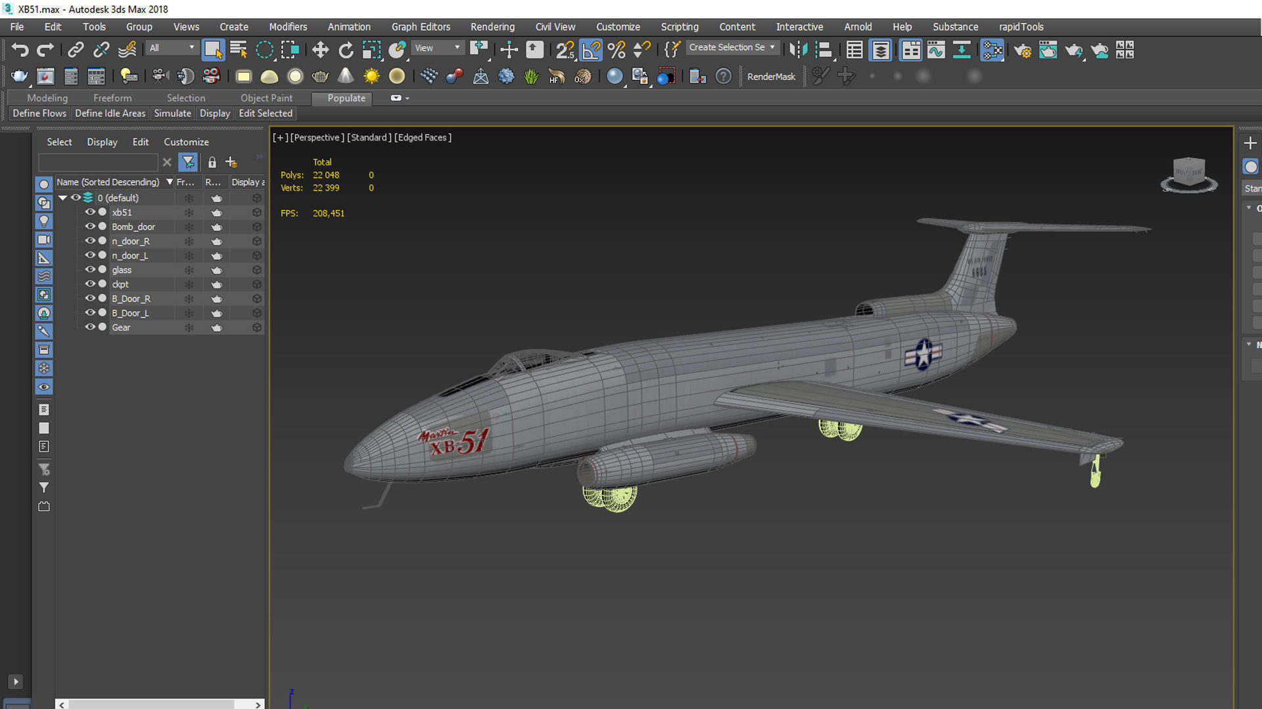Click the Edit Selected button
Image resolution: width=1262 pixels, height=709 pixels.
pos(266,114)
